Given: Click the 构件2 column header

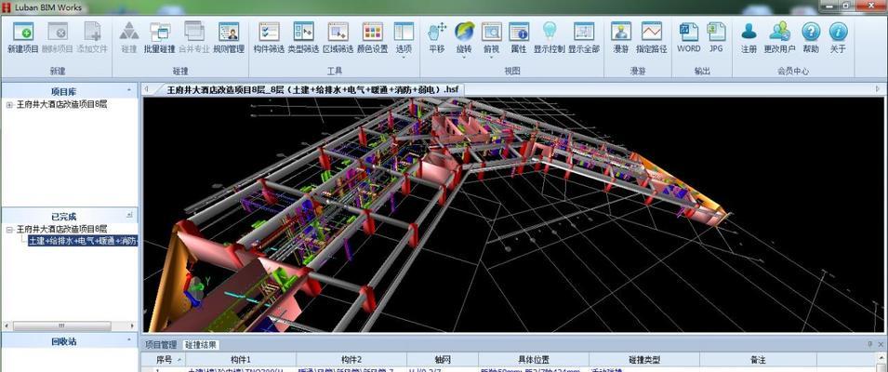Looking at the screenshot, I should click(x=351, y=360).
